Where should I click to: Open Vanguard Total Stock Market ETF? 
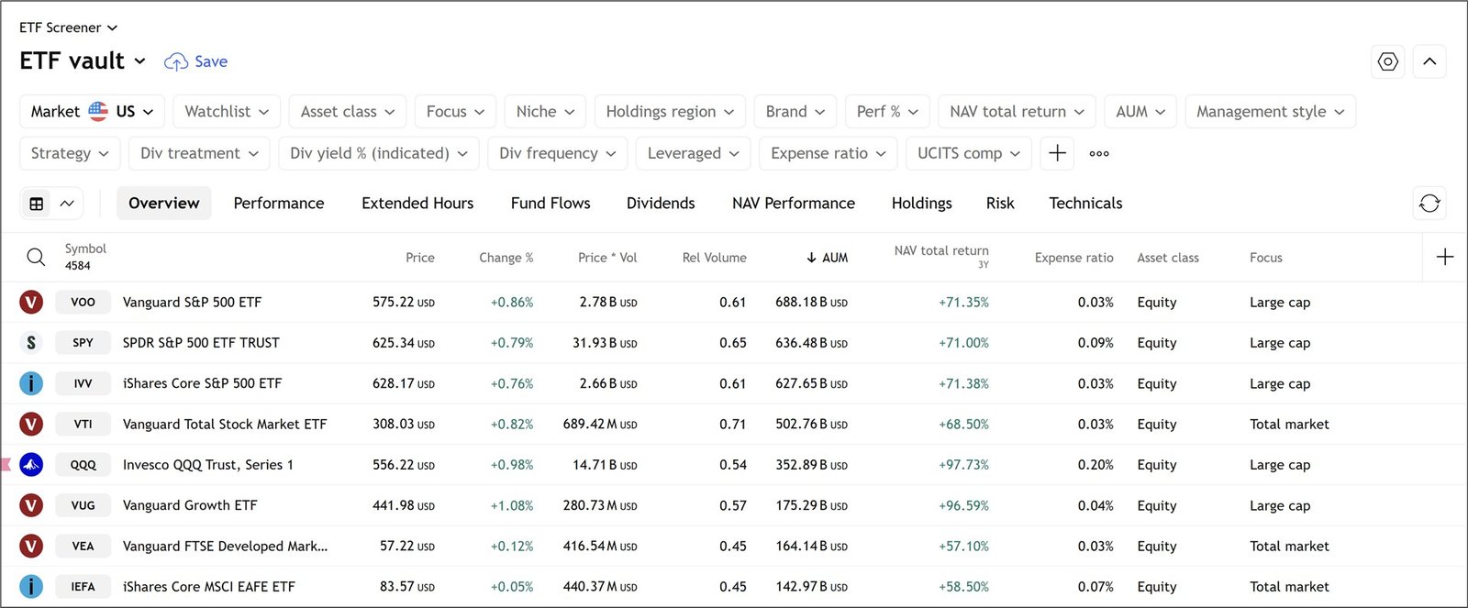click(225, 424)
